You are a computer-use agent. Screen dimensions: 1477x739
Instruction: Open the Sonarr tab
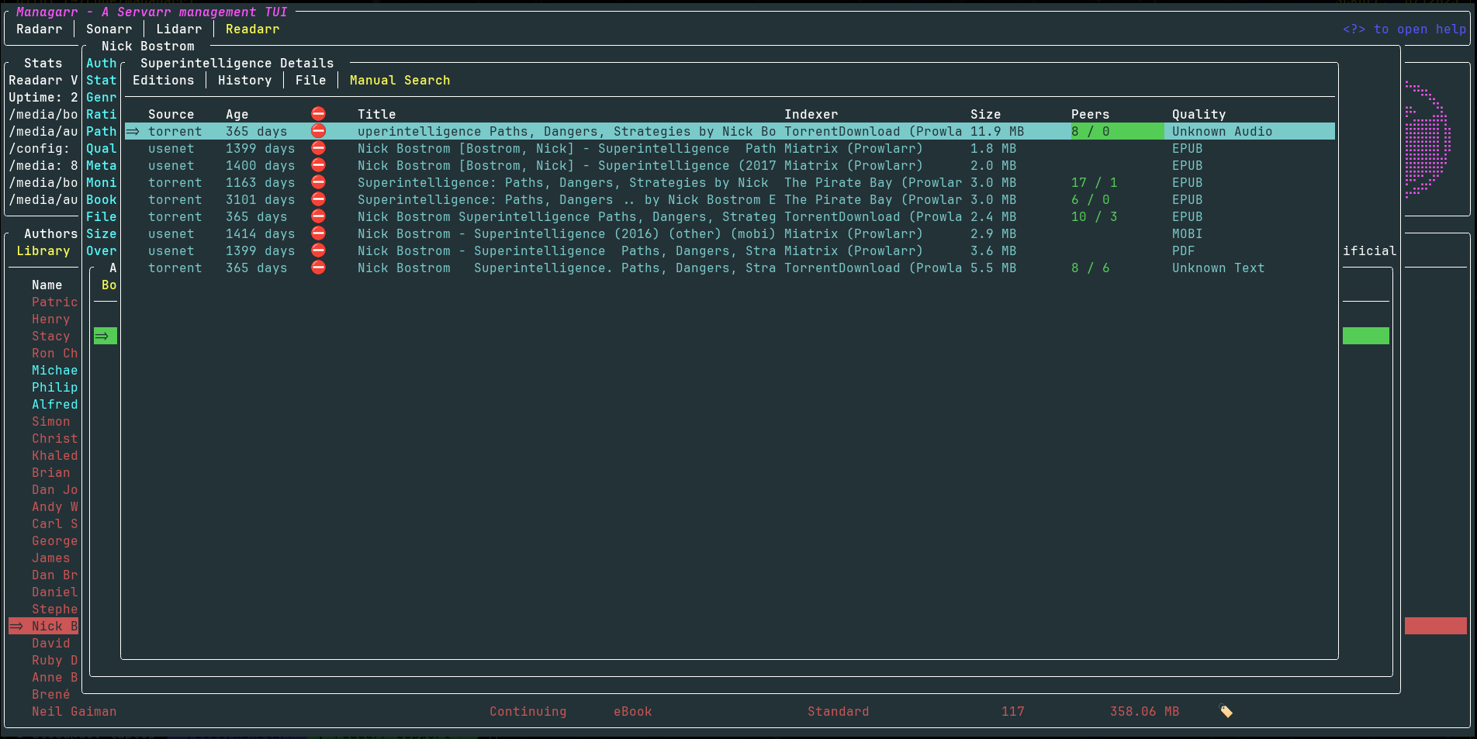(x=109, y=29)
